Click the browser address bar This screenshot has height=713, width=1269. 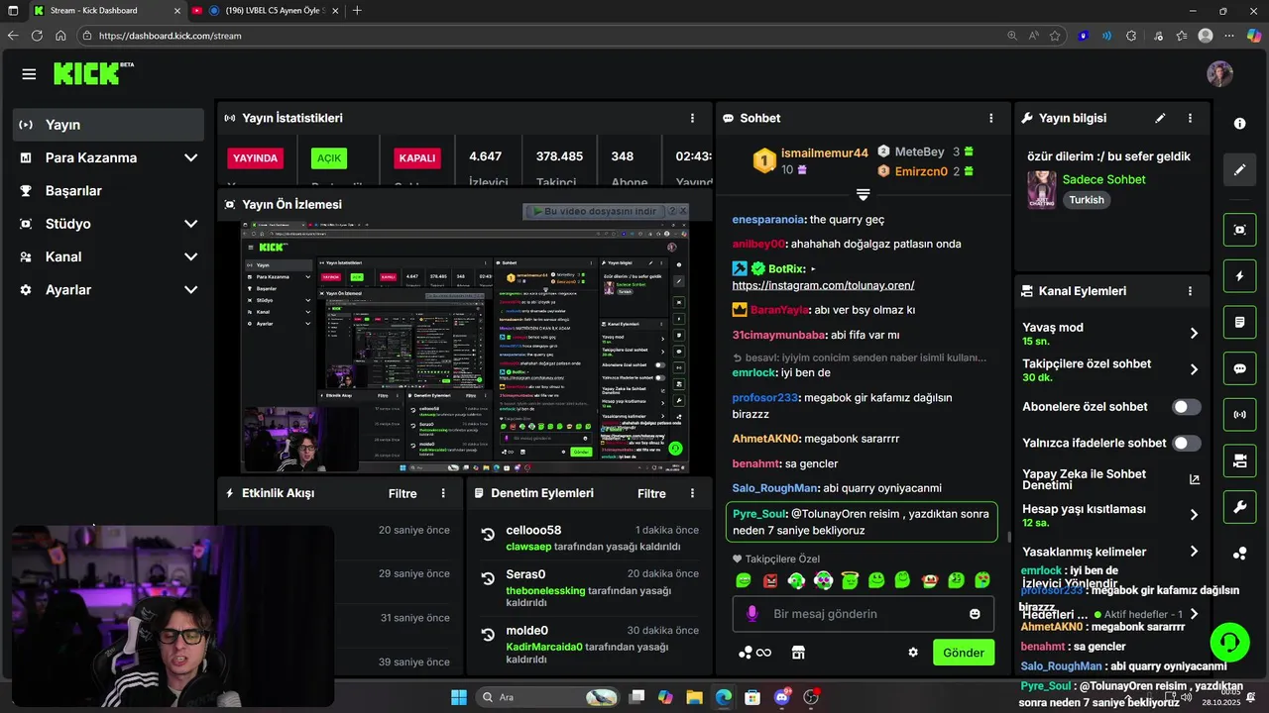[x=535, y=35]
